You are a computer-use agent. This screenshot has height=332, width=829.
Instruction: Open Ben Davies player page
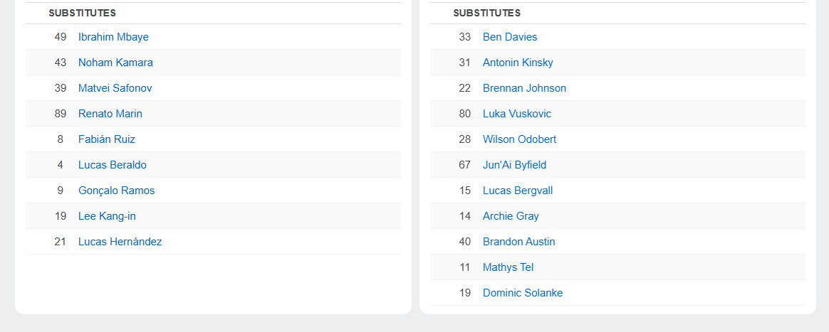(x=510, y=37)
